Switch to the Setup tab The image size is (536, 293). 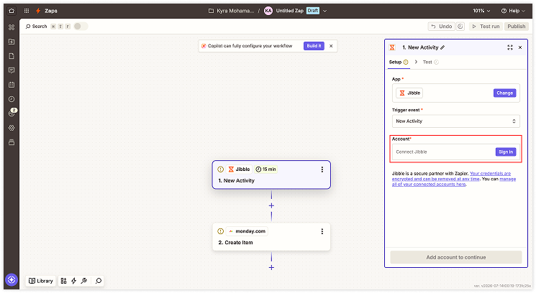pos(399,62)
